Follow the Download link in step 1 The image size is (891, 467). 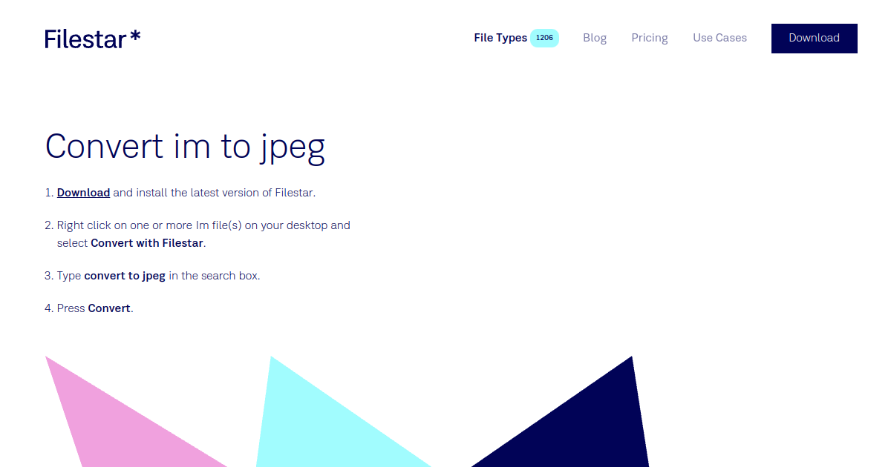(83, 193)
